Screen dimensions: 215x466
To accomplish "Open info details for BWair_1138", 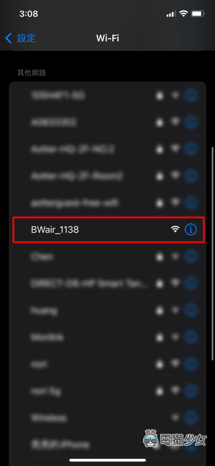I will coord(191,229).
